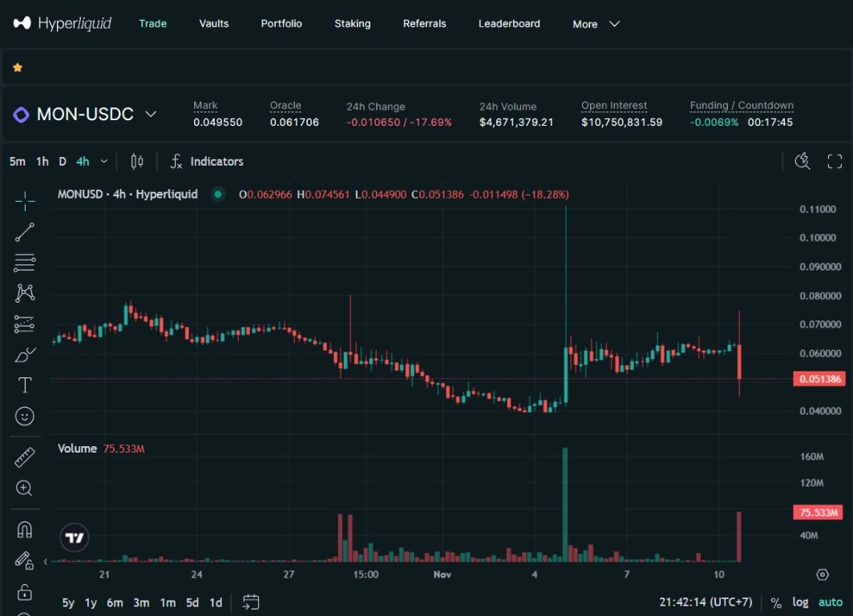
Task: Toggle logarithmic price scale
Action: coord(800,602)
